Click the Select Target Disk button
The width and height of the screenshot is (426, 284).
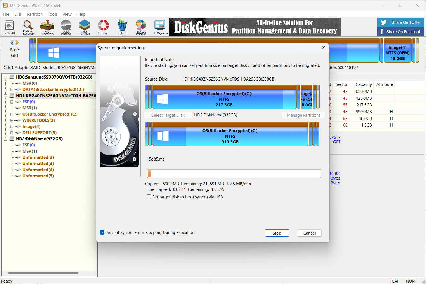point(168,115)
